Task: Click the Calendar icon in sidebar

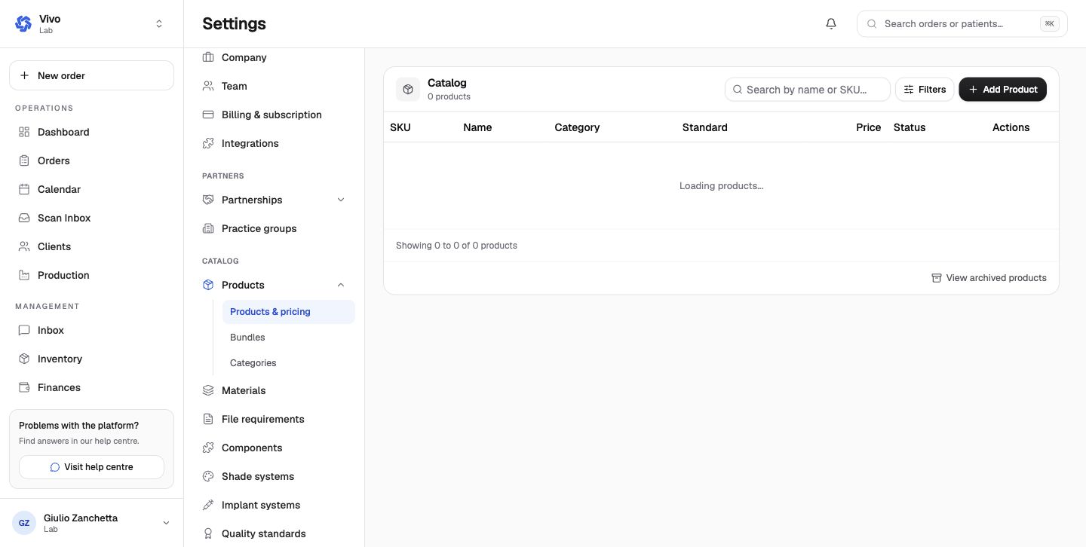Action: pyautogui.click(x=23, y=189)
